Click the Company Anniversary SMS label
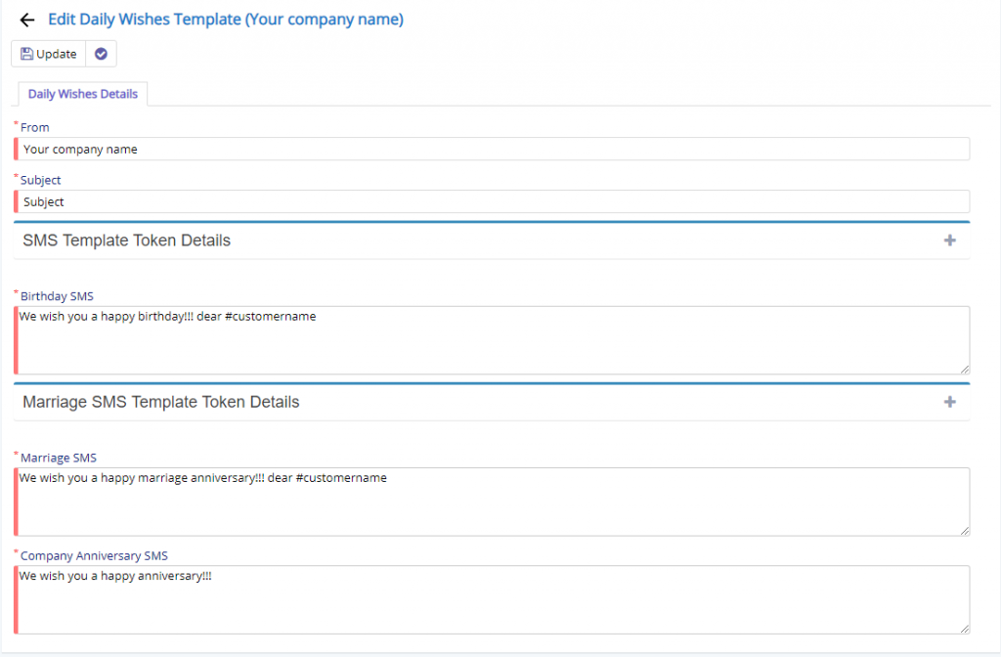 94,555
